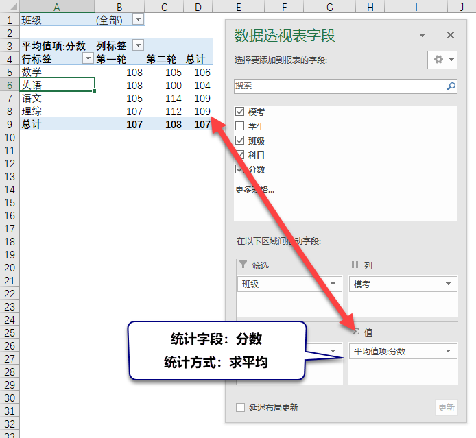Enable 延迟布局更新 checkbox

pos(240,407)
